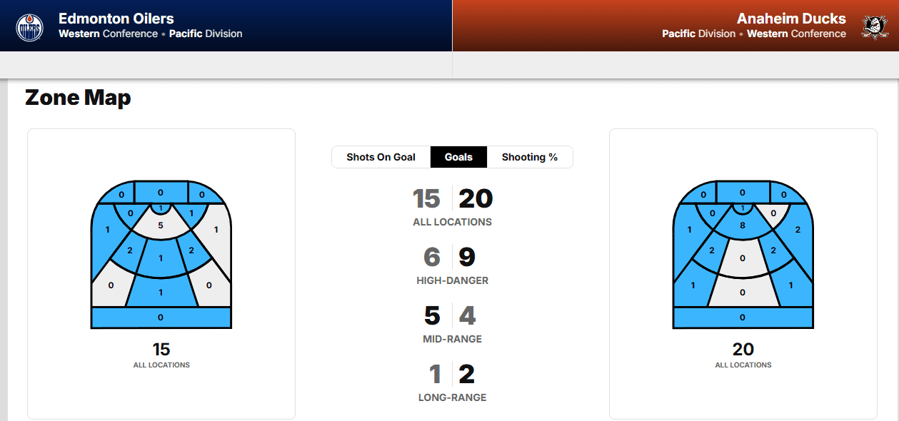The height and width of the screenshot is (421, 899).
Task: Open the Edmonton Oilers team name link
Action: 116,19
